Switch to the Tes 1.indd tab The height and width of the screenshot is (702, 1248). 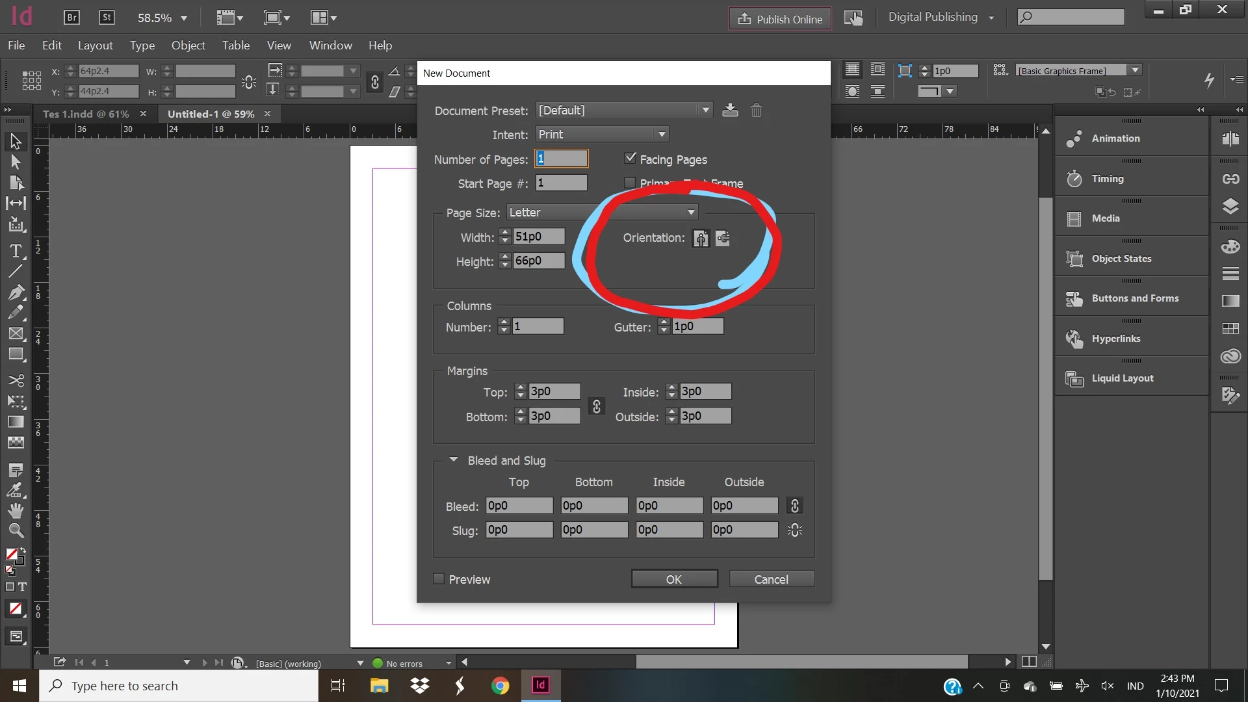[x=86, y=114]
